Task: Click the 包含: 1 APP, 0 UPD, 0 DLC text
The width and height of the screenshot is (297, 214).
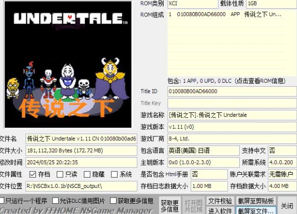Action: pos(226,81)
